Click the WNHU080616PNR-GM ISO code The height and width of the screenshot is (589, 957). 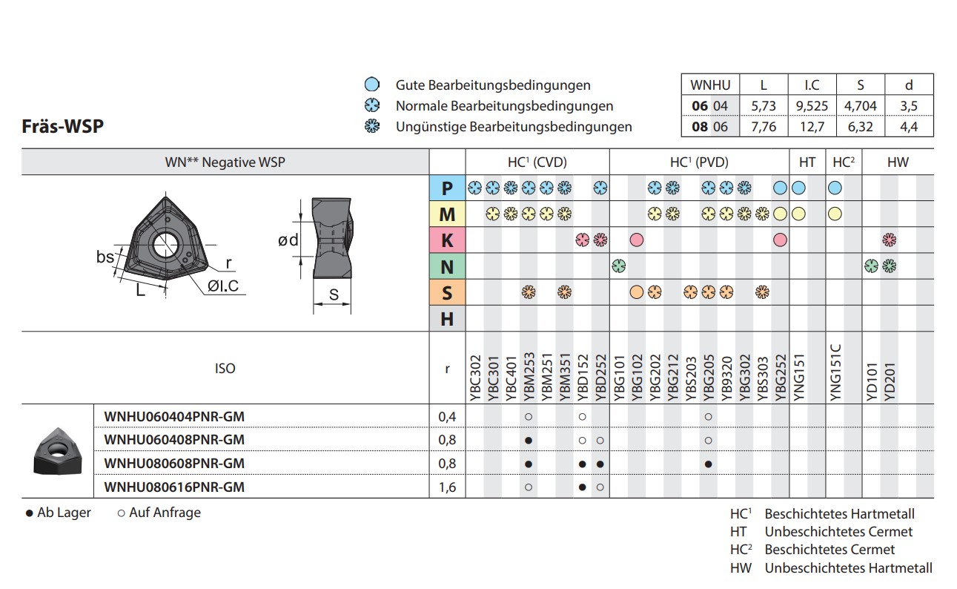174,487
